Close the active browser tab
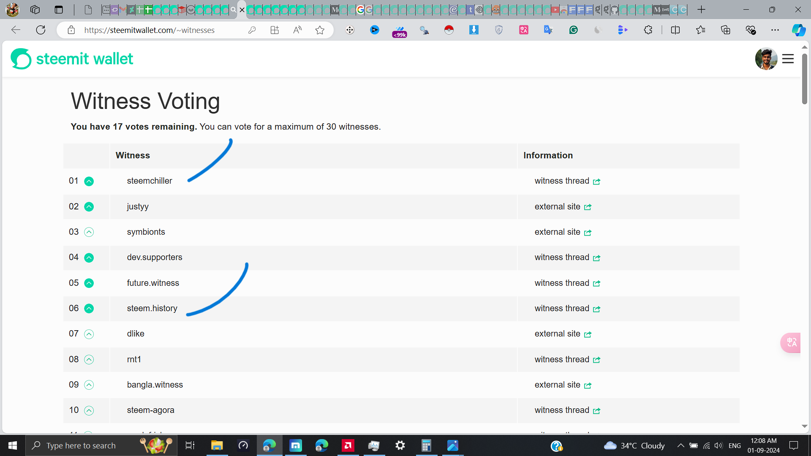This screenshot has height=456, width=811. [242, 10]
